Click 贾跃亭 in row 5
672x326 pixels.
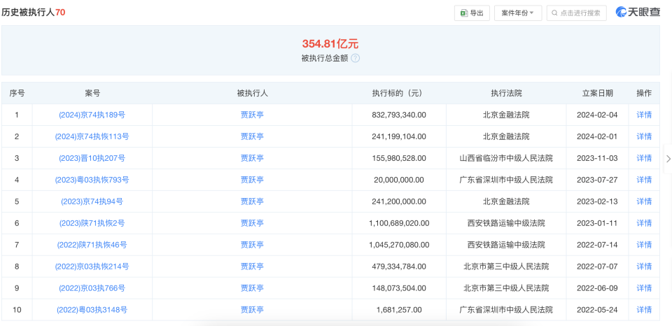[252, 201]
